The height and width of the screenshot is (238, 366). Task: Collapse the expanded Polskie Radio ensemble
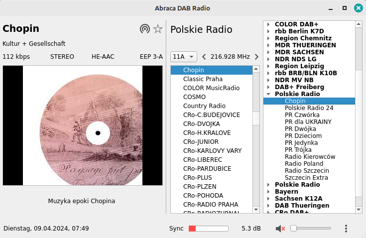[x=268, y=94]
